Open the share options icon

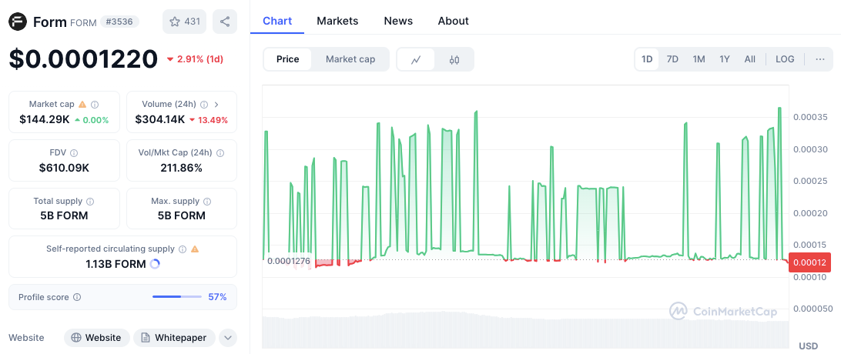pos(225,22)
